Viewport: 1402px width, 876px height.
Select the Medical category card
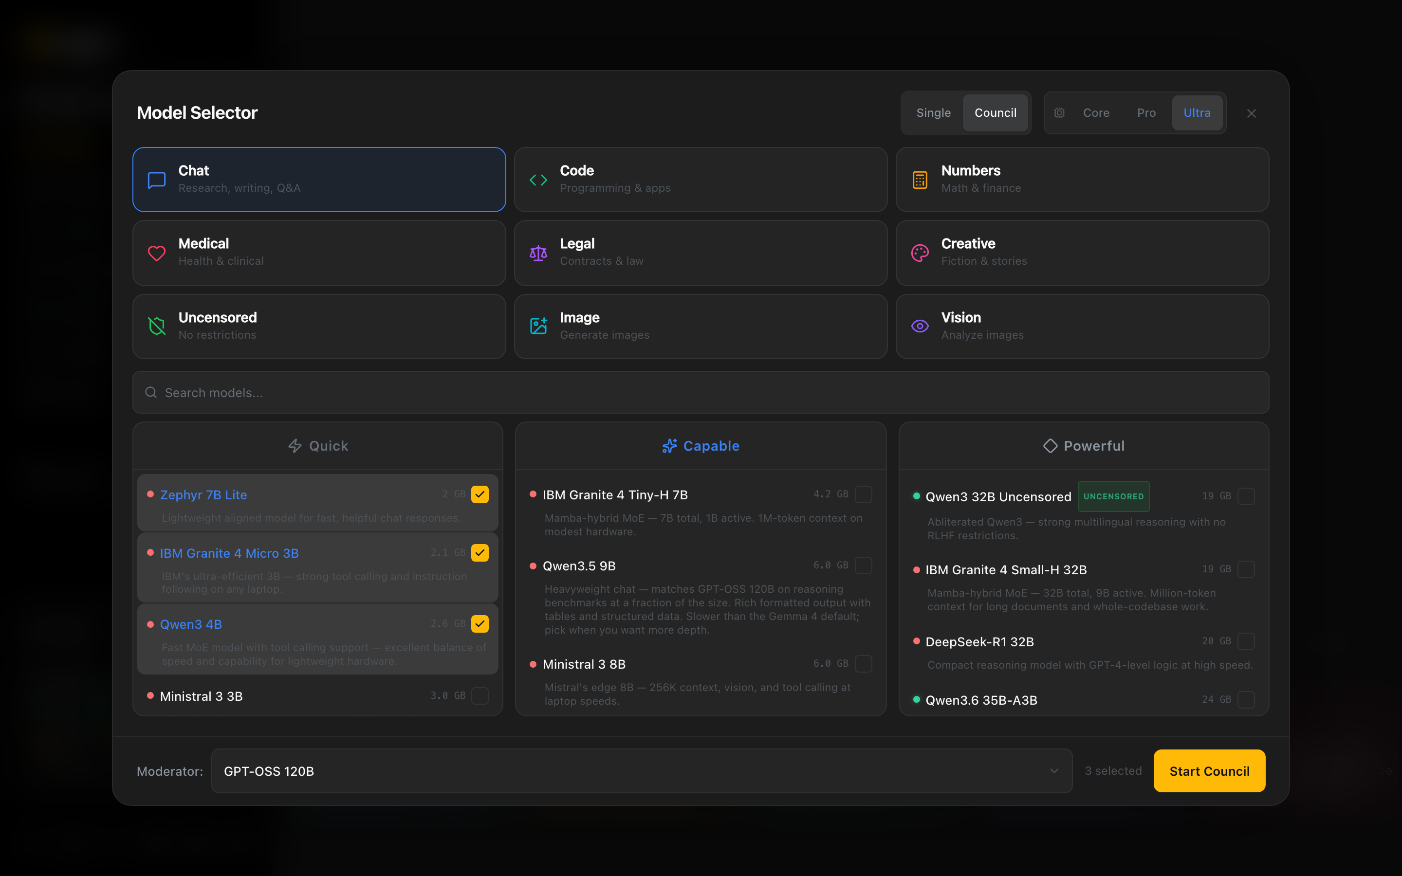319,253
